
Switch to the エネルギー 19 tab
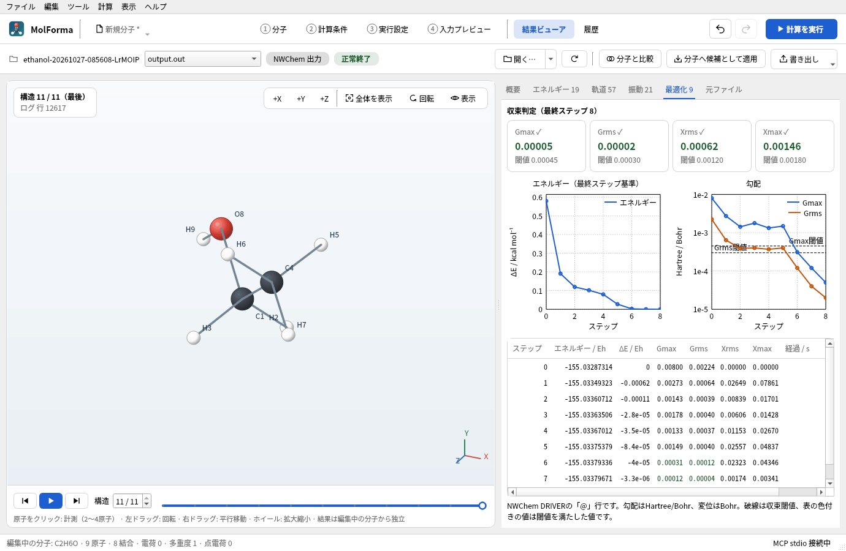point(556,89)
